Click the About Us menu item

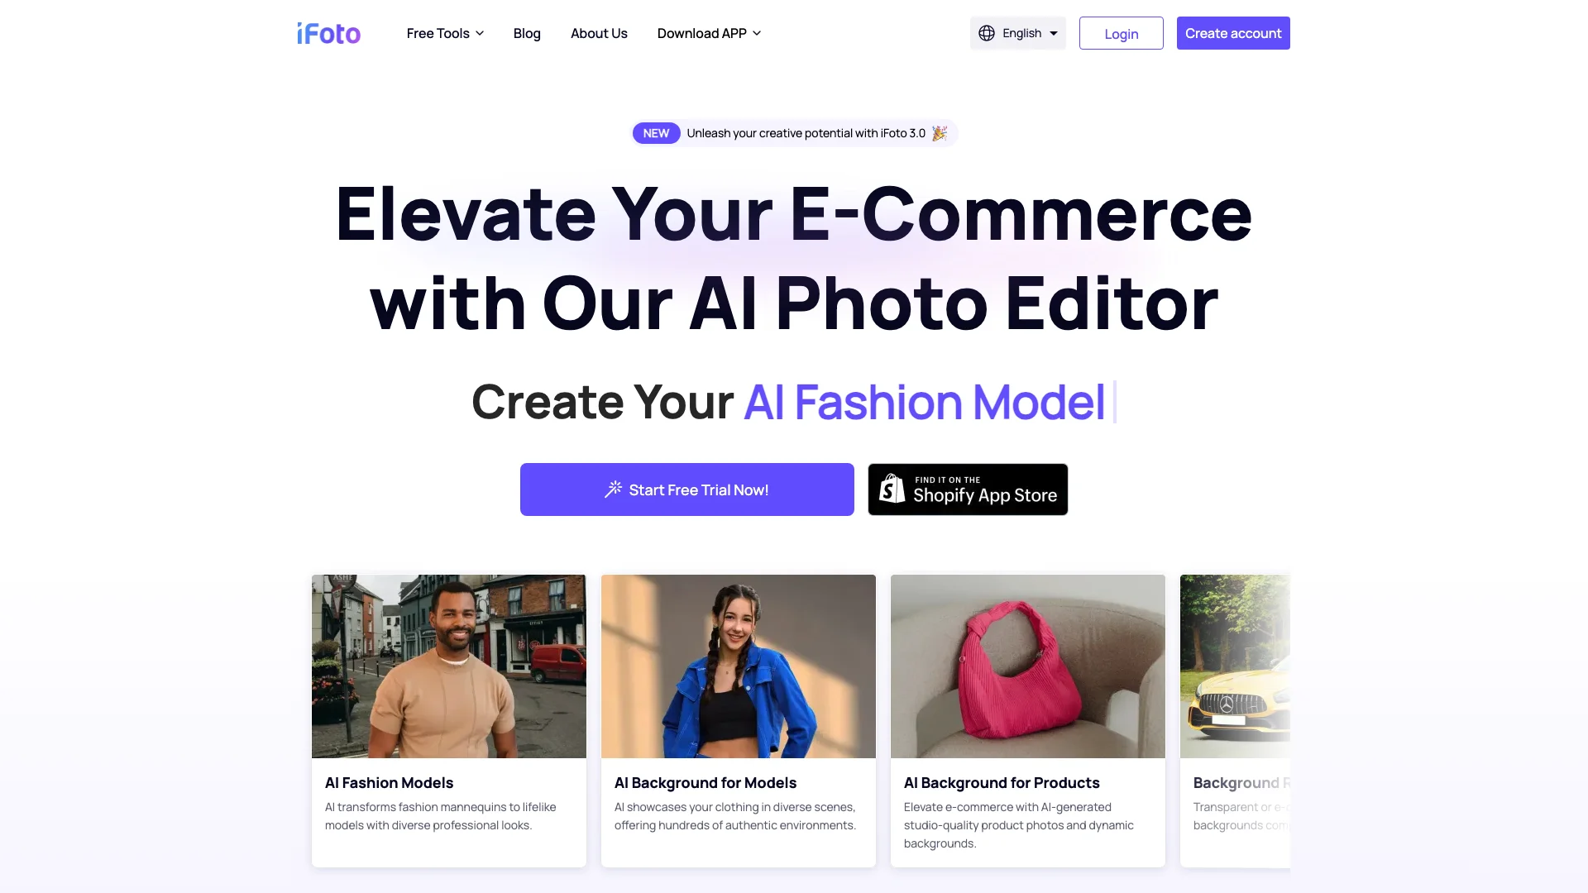[599, 33]
